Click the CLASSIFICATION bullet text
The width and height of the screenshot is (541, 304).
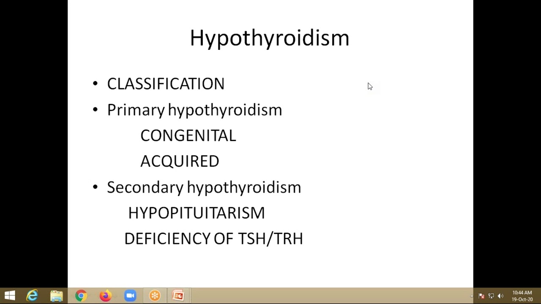point(166,84)
